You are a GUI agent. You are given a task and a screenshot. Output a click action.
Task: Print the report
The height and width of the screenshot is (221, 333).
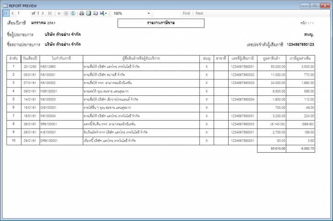(x=81, y=13)
